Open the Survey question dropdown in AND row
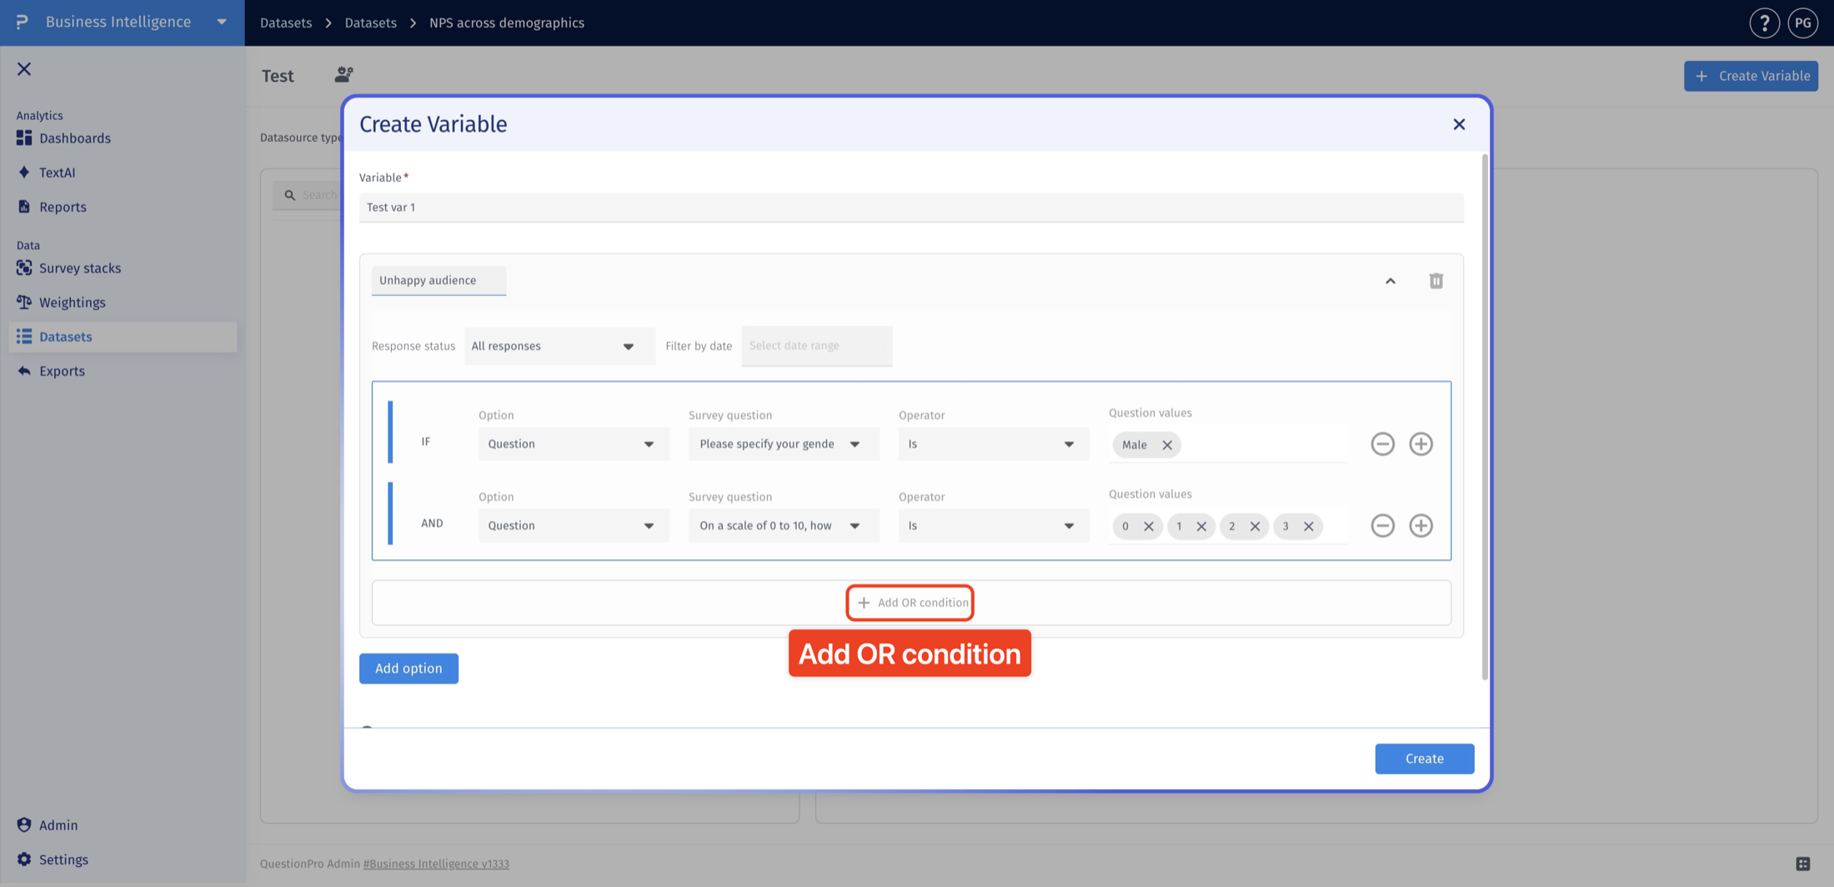Viewport: 1834px width, 887px height. [x=783, y=526]
